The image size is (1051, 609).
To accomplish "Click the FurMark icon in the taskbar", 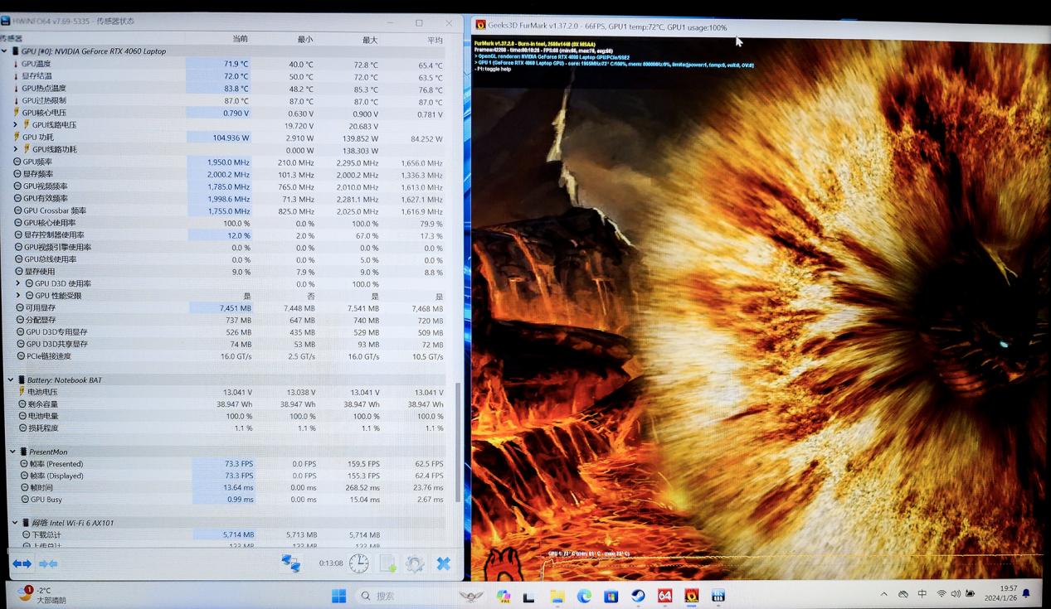I will pos(692,596).
